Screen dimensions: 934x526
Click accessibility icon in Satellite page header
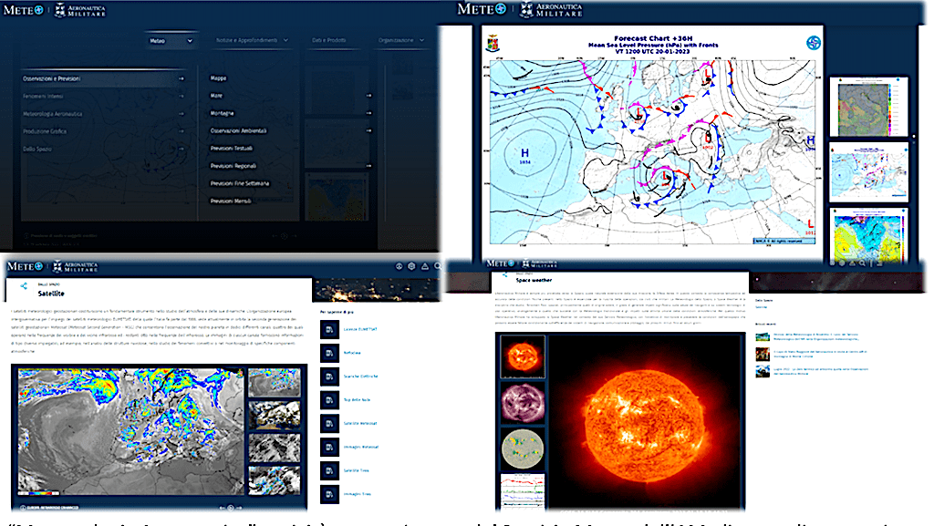[399, 266]
